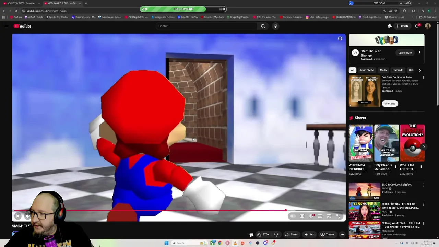The image size is (439, 247).
Task: Open options menu for the Whoop ad
Action: point(419,53)
